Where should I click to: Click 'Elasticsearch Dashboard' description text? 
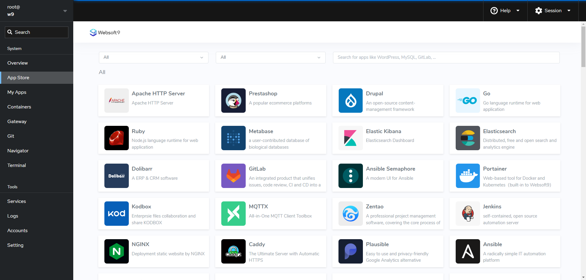tap(390, 140)
